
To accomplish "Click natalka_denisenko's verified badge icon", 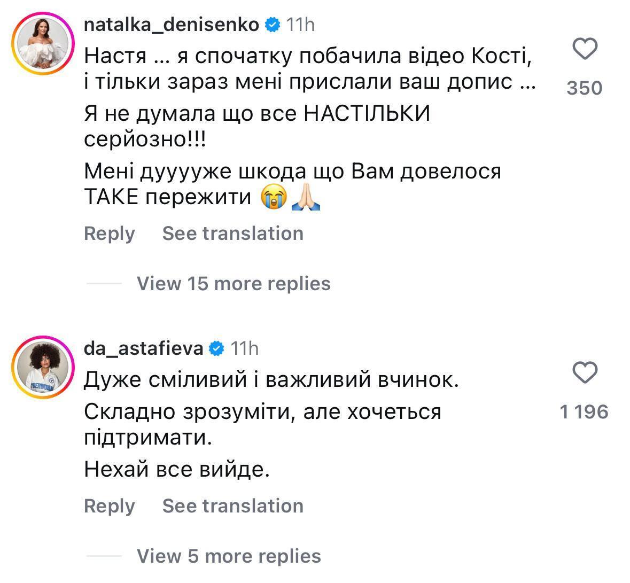I will (274, 24).
